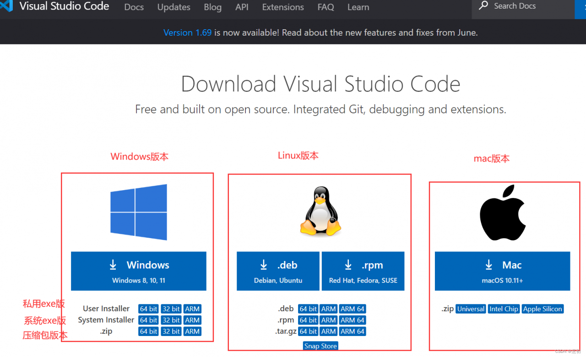586x357 pixels.
Task: Select Mac .zip Intel Chip
Action: coord(504,309)
